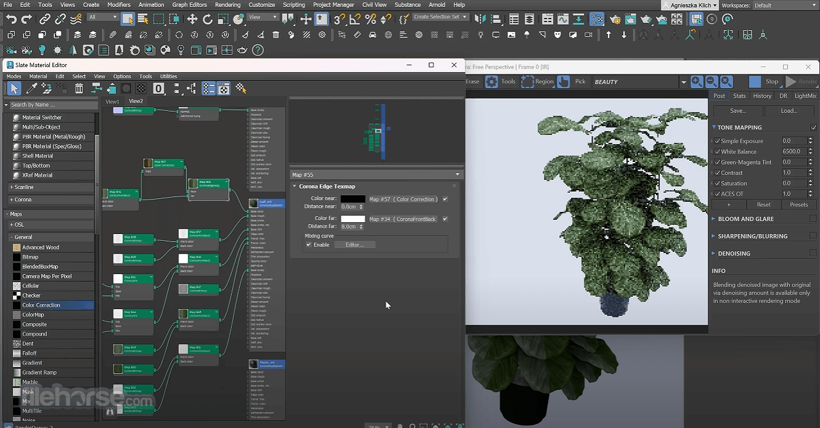Enable the Bloom and Glare checkbox
This screenshot has width=820, height=428.
coord(813,219)
